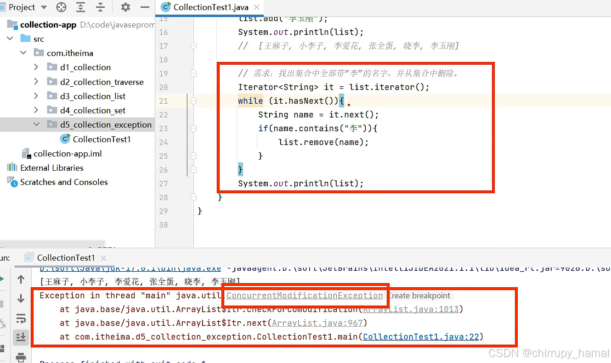Click line number 22 in gutter

(164, 115)
